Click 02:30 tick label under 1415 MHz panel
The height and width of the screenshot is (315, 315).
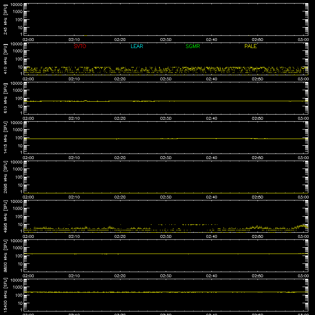(166, 158)
